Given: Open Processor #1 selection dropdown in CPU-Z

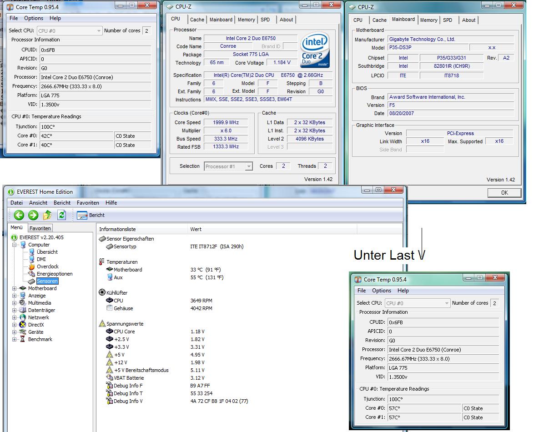Looking at the screenshot, I should tap(228, 166).
